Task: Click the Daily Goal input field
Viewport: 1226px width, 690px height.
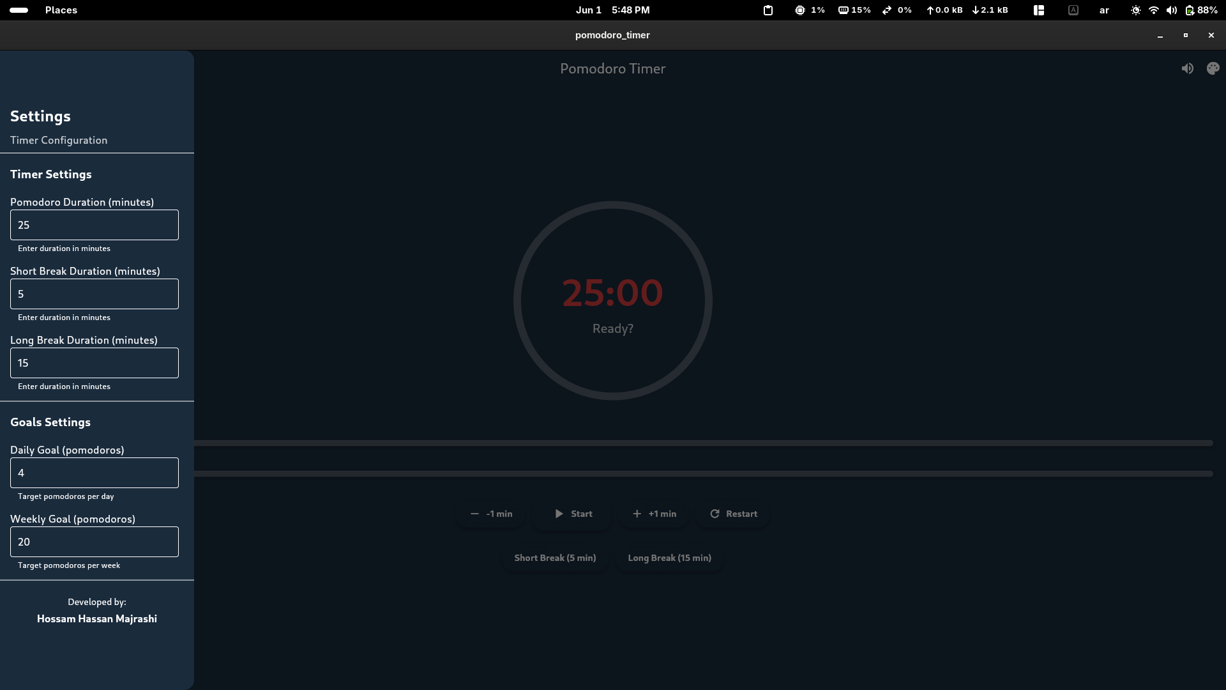Action: point(95,473)
